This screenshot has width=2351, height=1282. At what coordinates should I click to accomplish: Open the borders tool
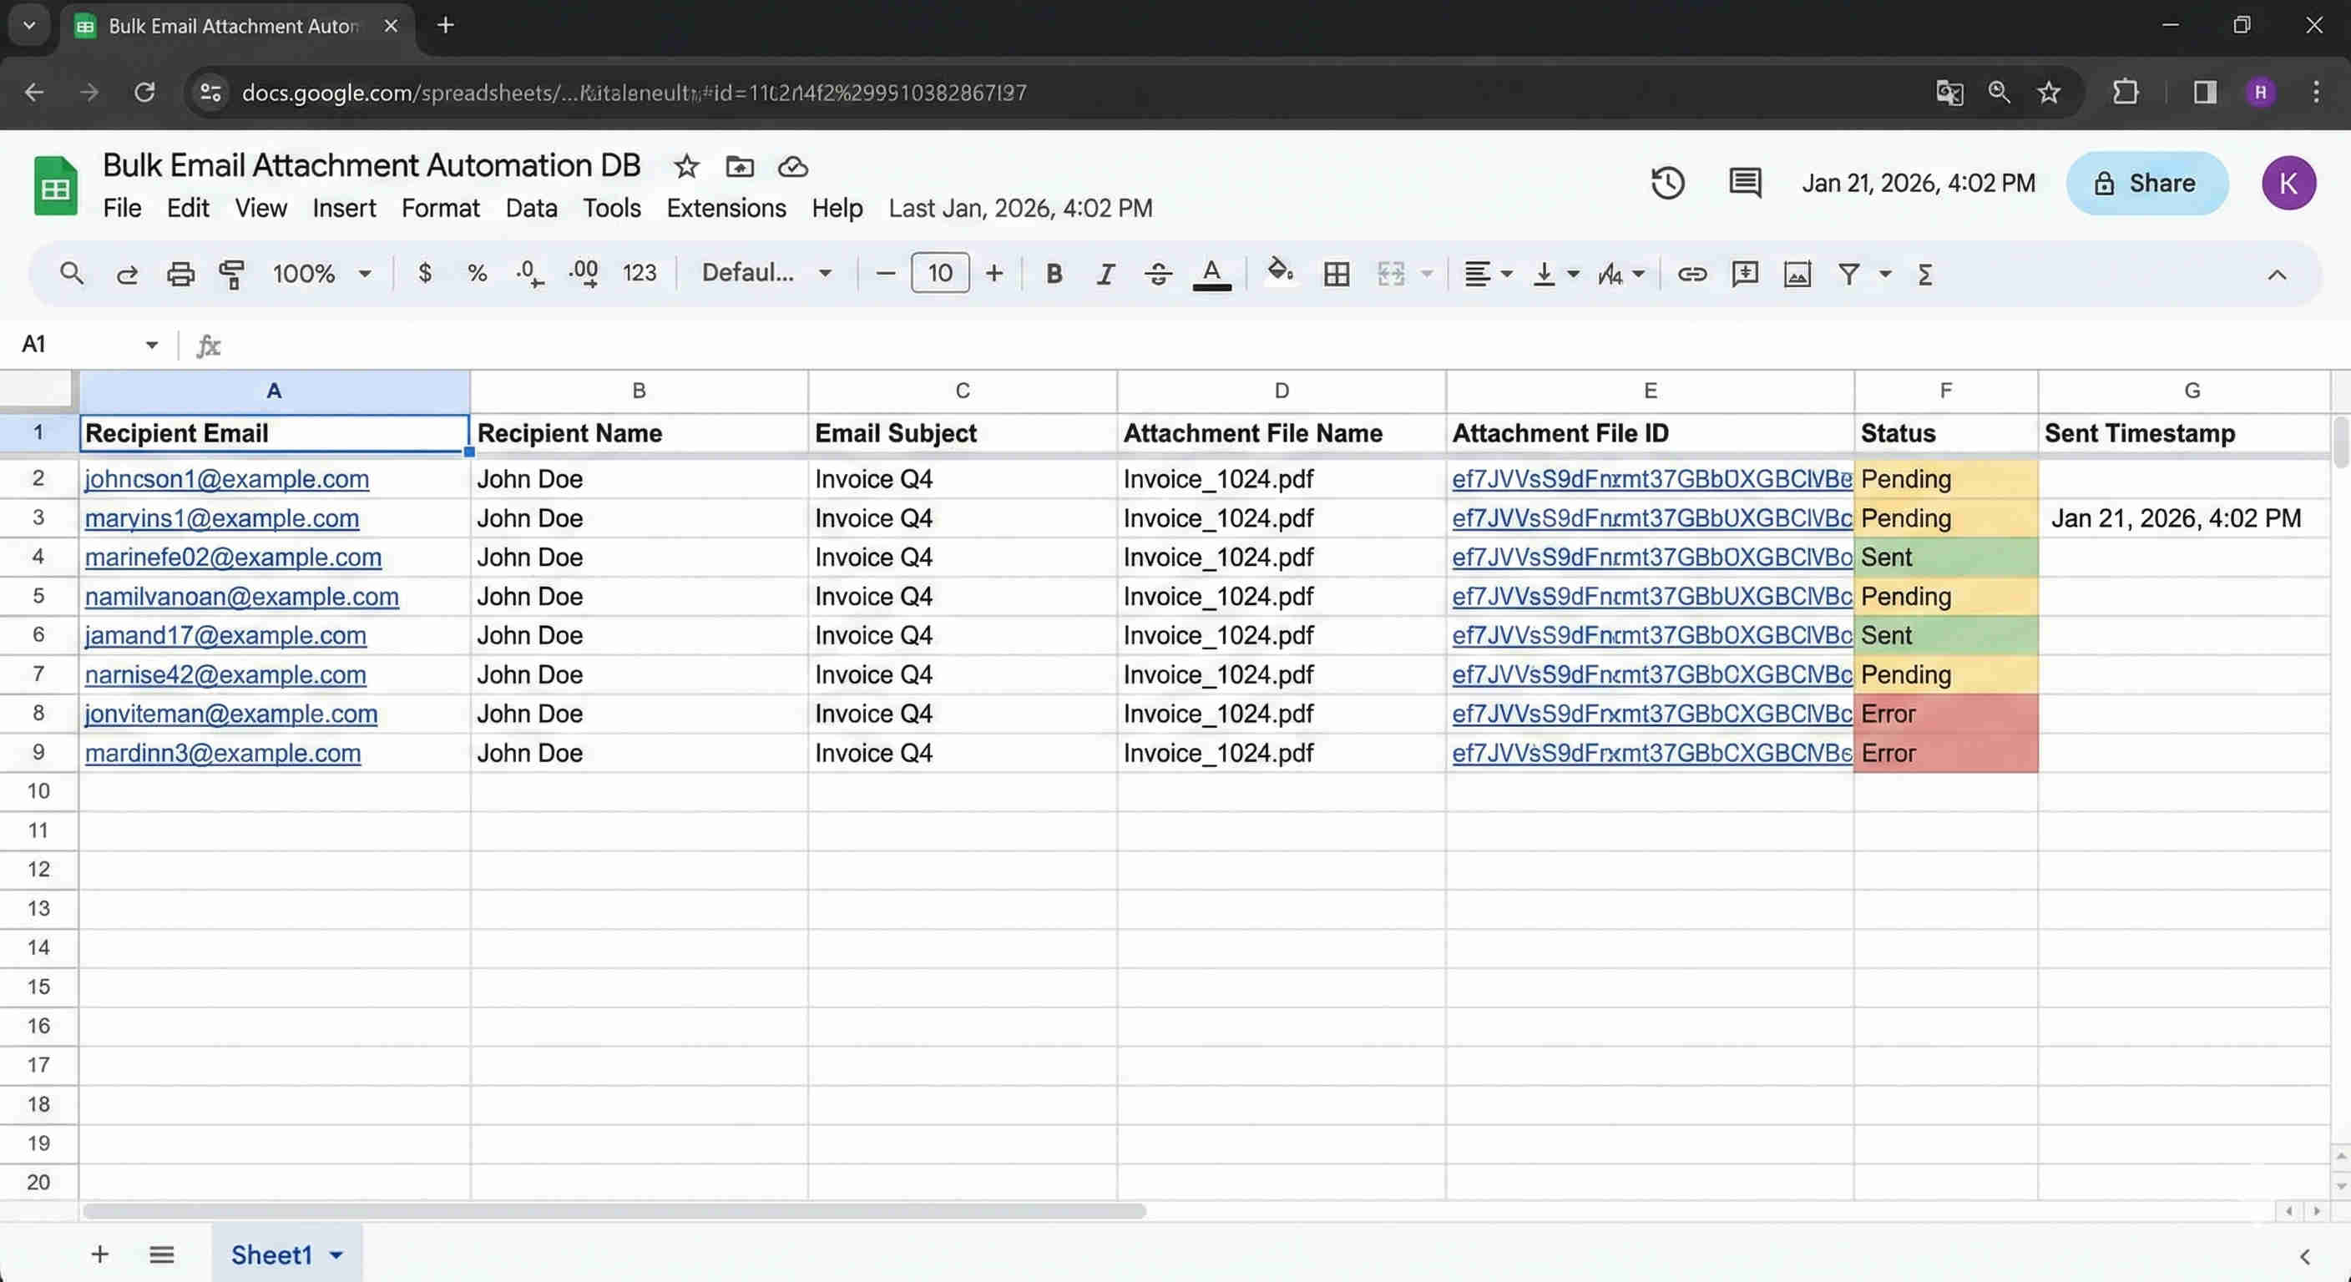click(1336, 274)
